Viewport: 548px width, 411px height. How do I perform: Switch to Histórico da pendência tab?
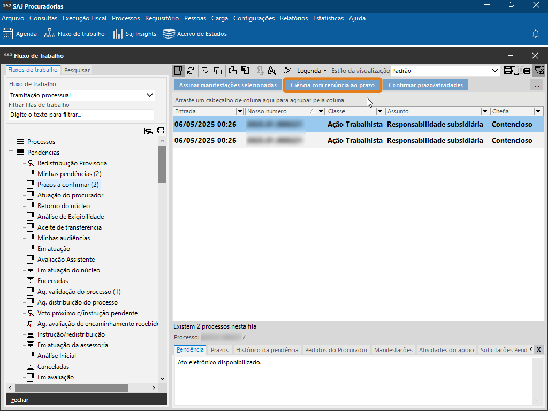(267, 350)
